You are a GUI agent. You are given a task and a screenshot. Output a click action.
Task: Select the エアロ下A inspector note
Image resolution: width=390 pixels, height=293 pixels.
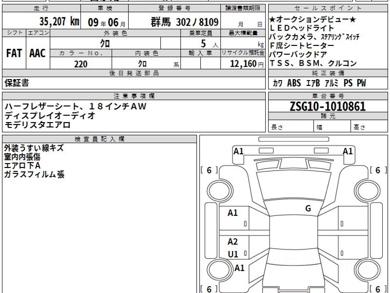point(22,166)
